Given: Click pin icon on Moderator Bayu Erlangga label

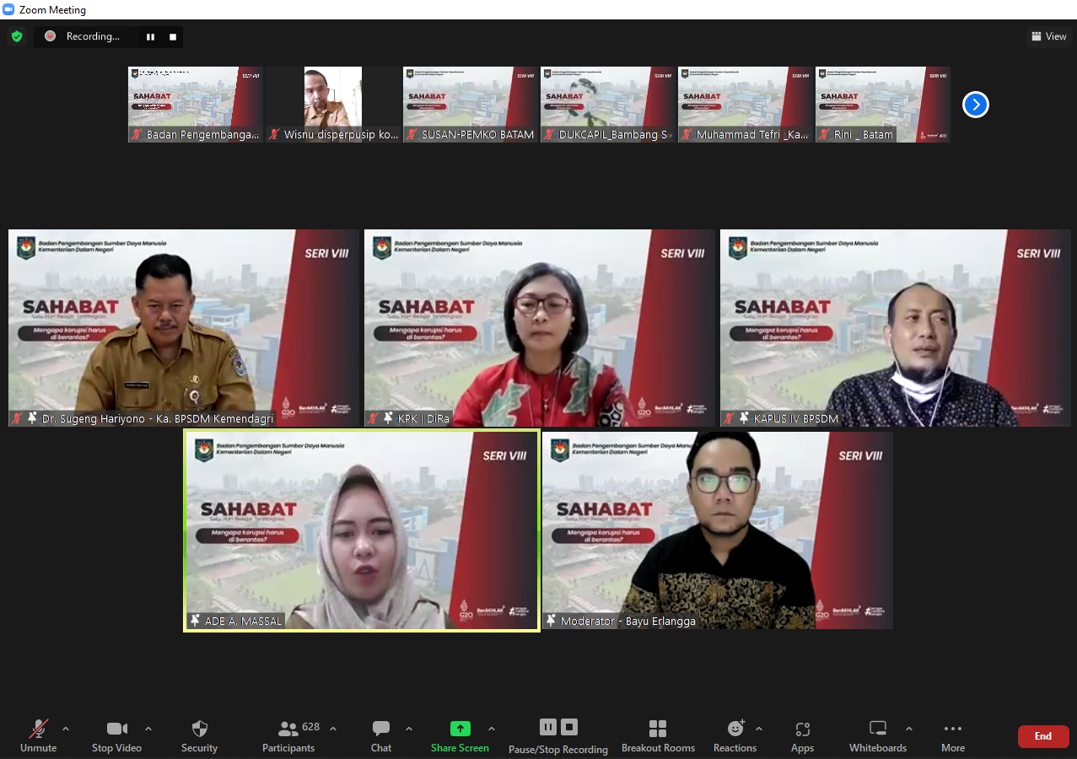Looking at the screenshot, I should 552,620.
